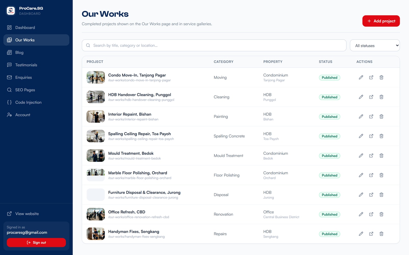Open the Blog section

coord(36,53)
